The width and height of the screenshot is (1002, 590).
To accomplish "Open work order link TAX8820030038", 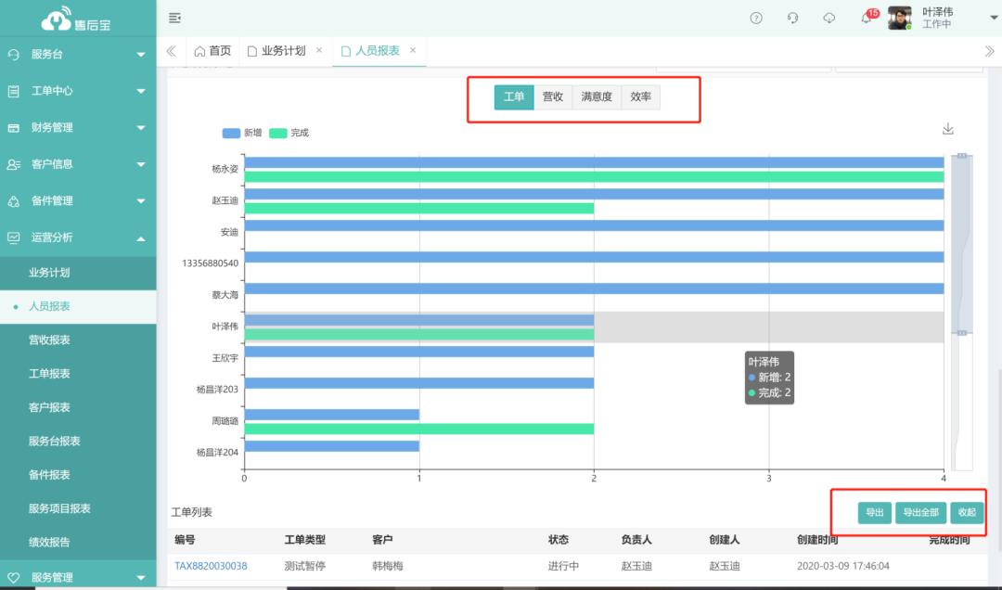I will click(211, 566).
